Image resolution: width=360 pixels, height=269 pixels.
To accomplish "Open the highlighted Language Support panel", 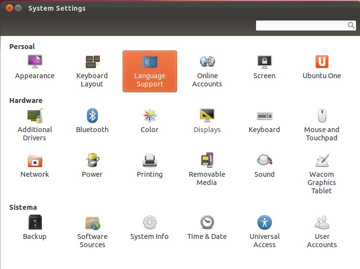I will [x=150, y=71].
